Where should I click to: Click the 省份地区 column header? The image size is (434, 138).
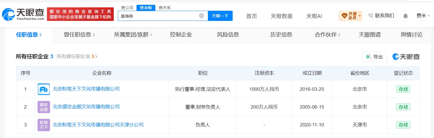[360, 73]
